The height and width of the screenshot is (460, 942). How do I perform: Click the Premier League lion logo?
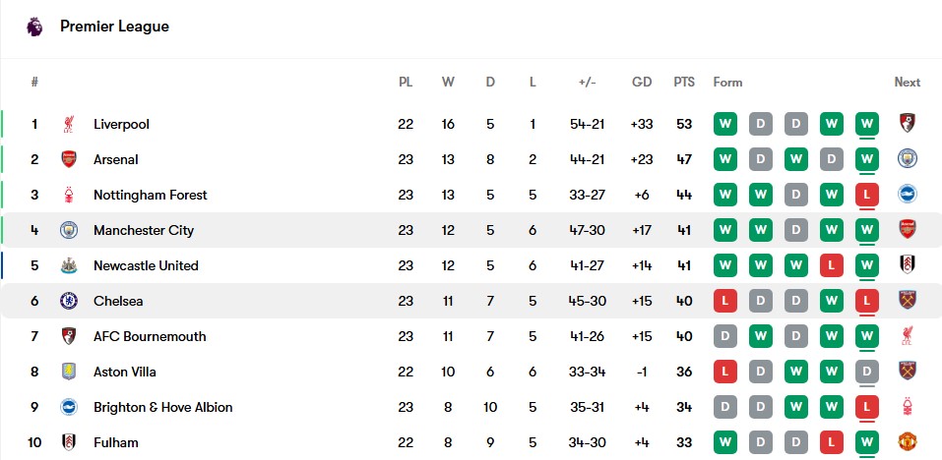[x=34, y=27]
